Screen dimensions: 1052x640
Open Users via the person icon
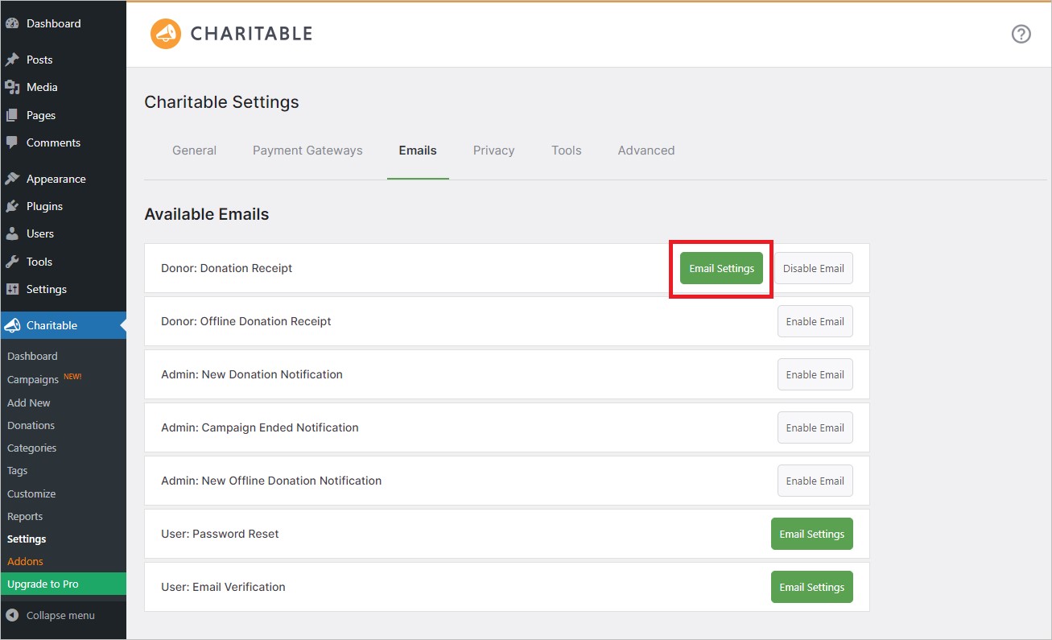[13, 233]
